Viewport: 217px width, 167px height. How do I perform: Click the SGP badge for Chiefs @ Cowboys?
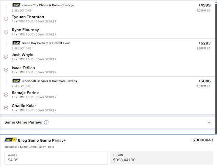click(16, 5)
